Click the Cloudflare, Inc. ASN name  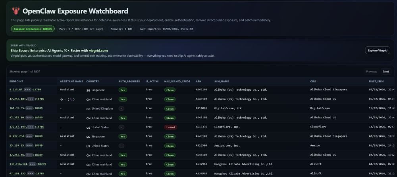pyautogui.click(x=227, y=127)
